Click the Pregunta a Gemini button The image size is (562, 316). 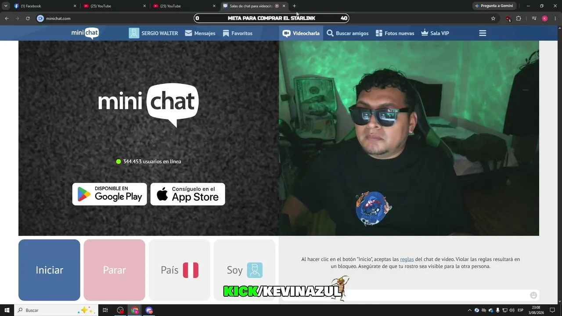tap(494, 6)
